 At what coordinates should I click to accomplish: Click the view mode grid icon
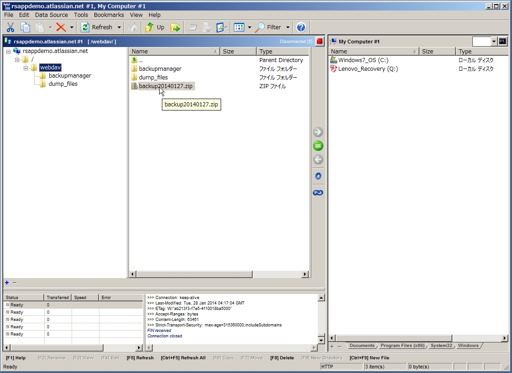239,27
